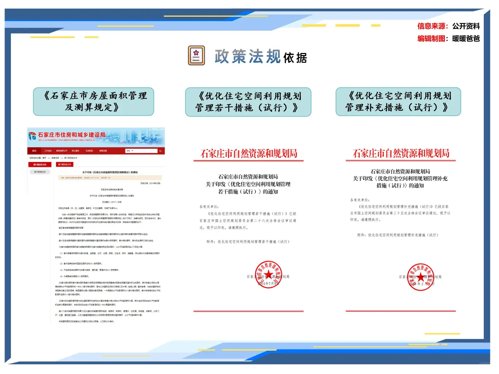Select the grey 部门规范性文件 sidebar pill
The width and height of the screenshot is (499, 374).
(x=40, y=172)
